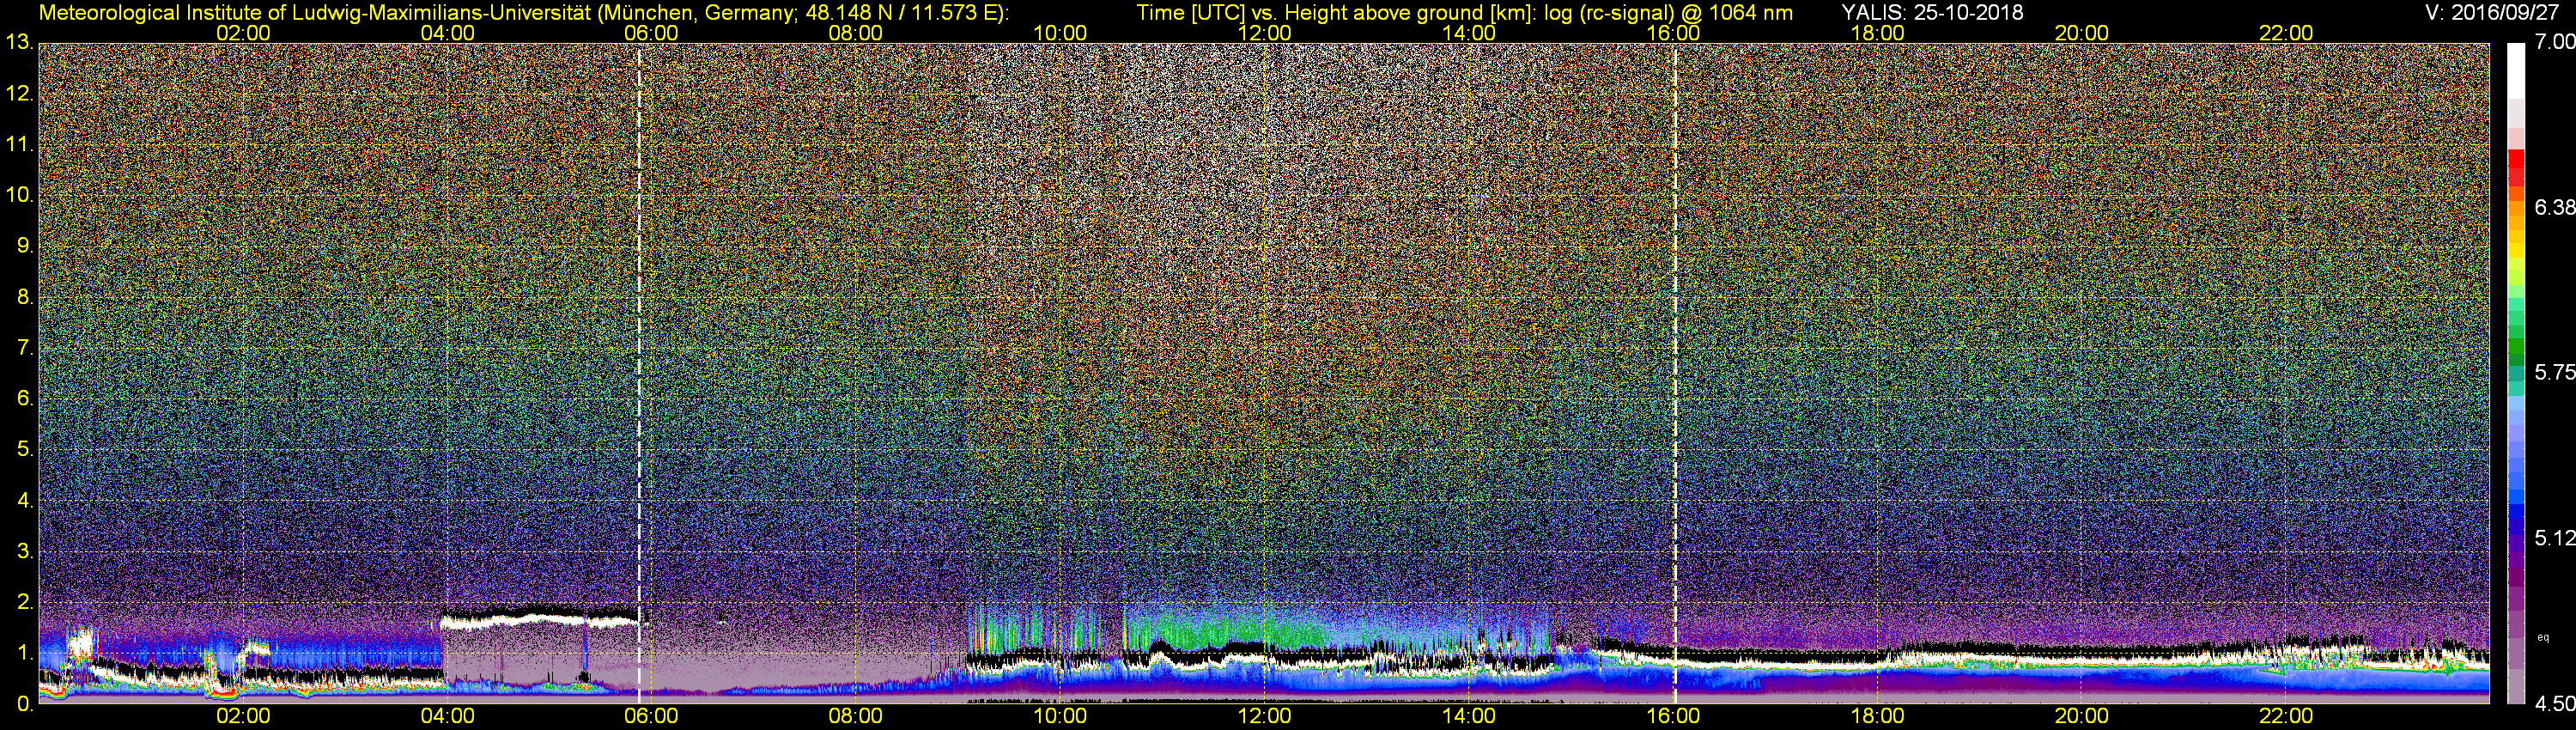
Task: Click the 8 km height axis label
Action: coord(25,297)
